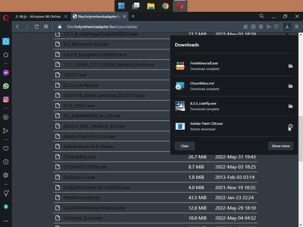
Task: Clear the downloads list
Action: tap(185, 146)
